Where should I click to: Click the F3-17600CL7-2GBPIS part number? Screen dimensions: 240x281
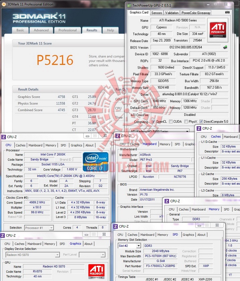[161, 266]
